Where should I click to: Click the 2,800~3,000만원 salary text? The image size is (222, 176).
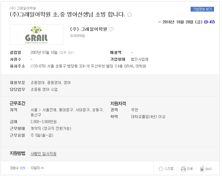(x=44, y=122)
